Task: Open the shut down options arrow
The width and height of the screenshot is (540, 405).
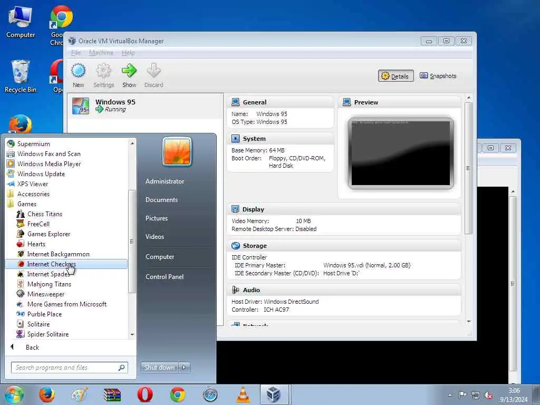Action: tap(184, 368)
